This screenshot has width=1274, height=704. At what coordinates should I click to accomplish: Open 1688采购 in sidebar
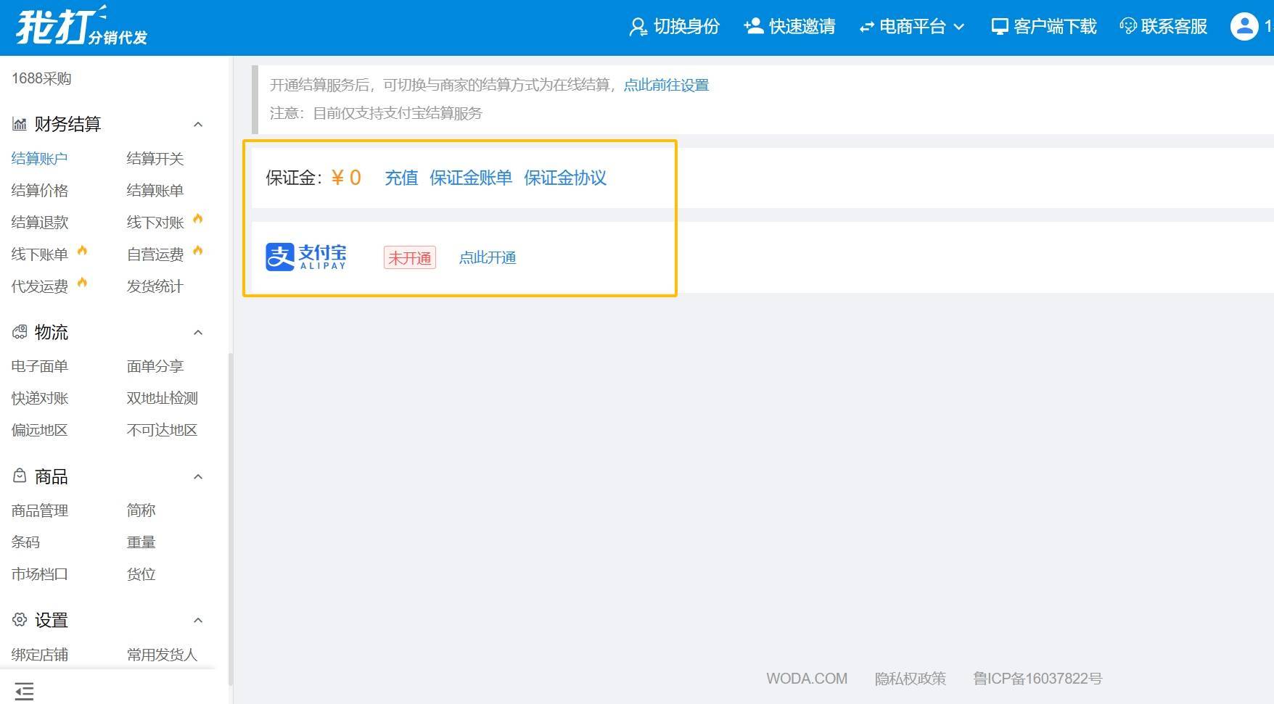coord(41,78)
